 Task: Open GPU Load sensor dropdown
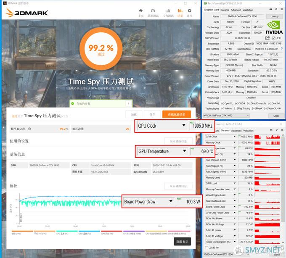[235, 183]
